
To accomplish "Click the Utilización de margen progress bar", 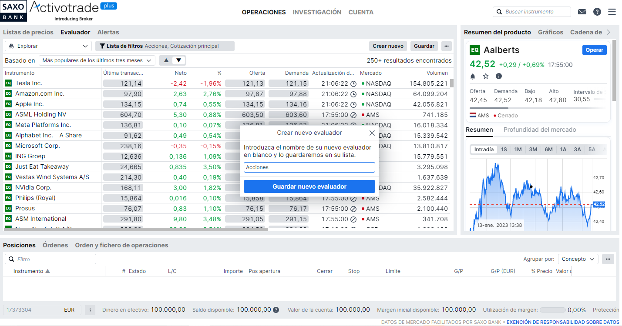I will click(553, 310).
